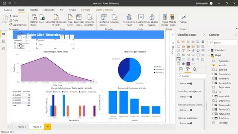The height and width of the screenshot is (134, 238).
Task: Switch to the Ver ribbon tab
Action: (62, 10)
